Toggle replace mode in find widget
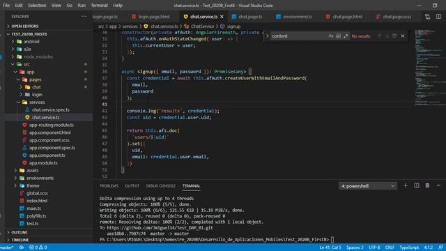The height and width of the screenshot is (251, 446). click(x=268, y=36)
